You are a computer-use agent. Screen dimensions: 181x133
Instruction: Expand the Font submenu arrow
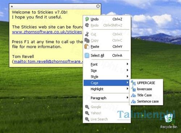click(127, 64)
